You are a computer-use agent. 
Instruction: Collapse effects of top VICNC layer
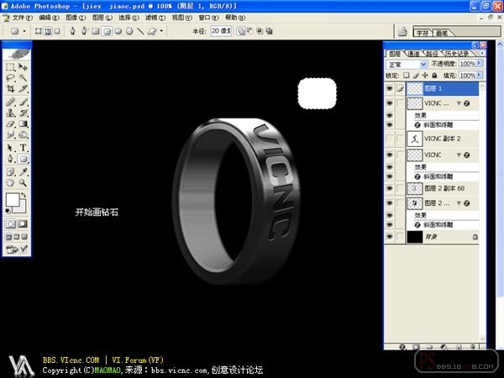[459, 103]
